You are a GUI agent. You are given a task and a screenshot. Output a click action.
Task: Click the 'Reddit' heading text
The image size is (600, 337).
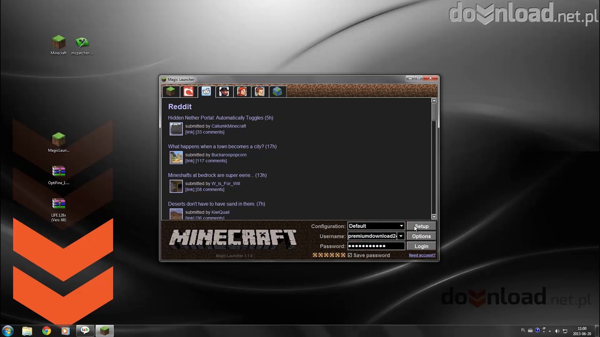coord(180,107)
